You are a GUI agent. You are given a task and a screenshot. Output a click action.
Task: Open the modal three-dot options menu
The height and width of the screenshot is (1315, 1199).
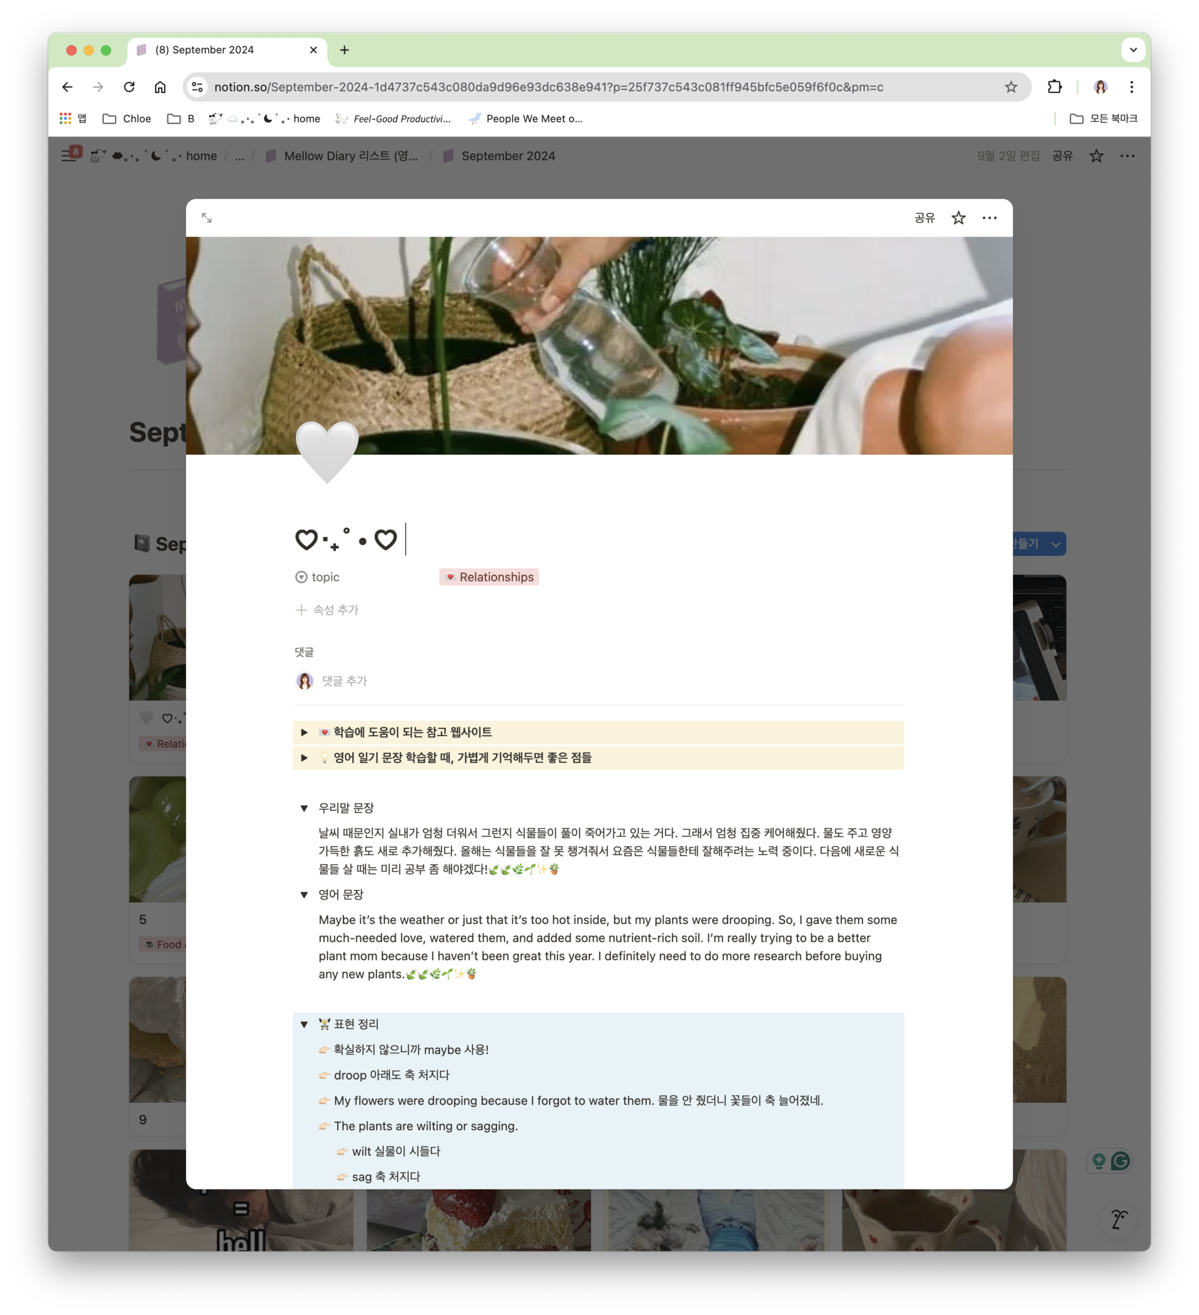(989, 218)
